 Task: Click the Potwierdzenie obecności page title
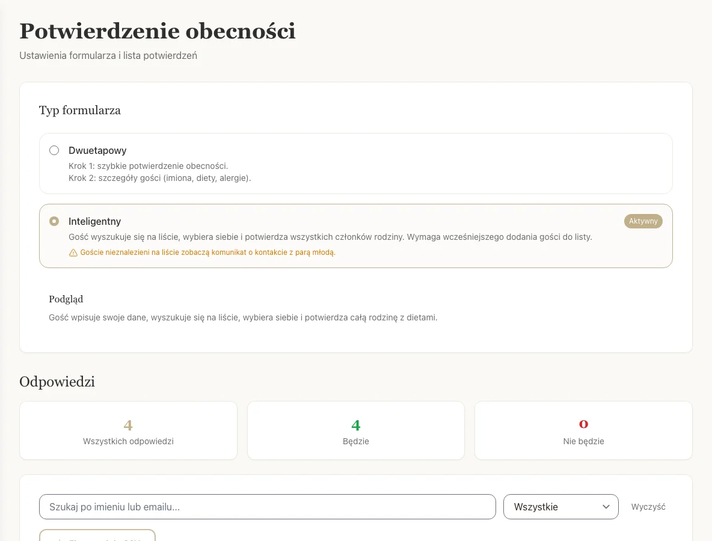point(158,31)
